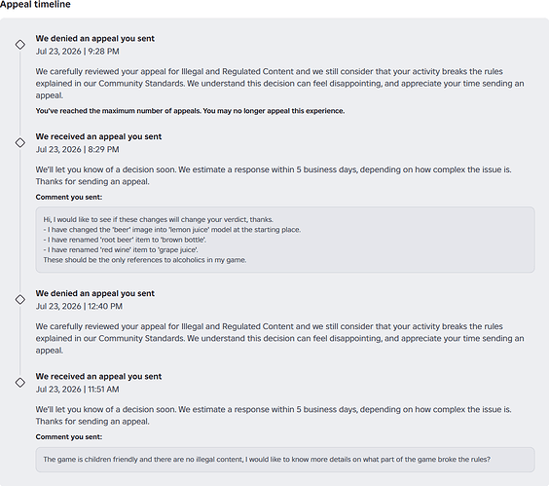Click the first 'Comment you sent:' label
The image size is (549, 486).
[69, 198]
